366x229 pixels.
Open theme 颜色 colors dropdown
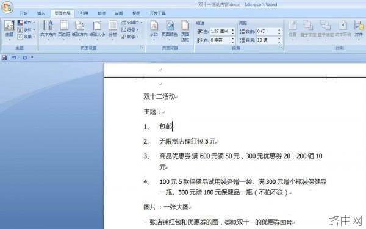[26, 23]
